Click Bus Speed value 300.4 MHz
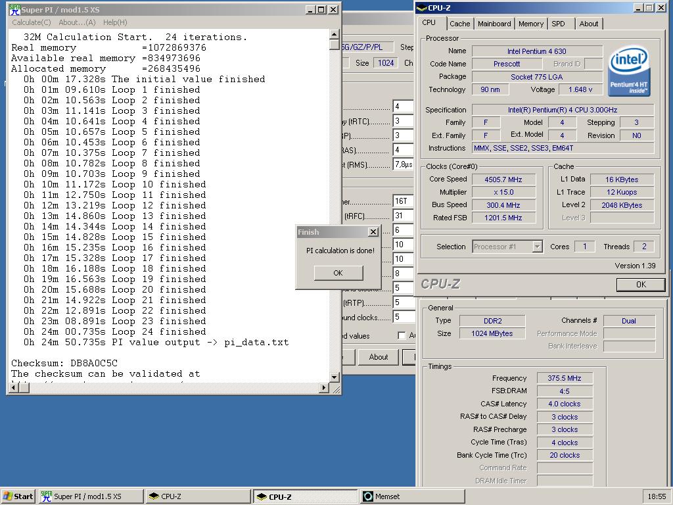 503,205
